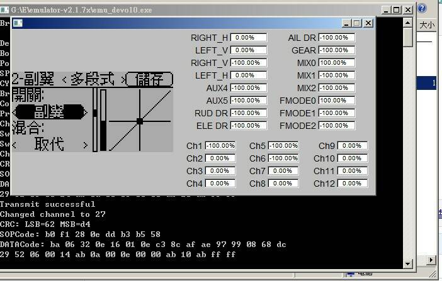
Task: Click the Ch4 output field
Action: click(220, 184)
